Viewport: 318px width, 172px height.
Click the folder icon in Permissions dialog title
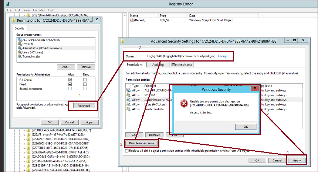point(14,20)
